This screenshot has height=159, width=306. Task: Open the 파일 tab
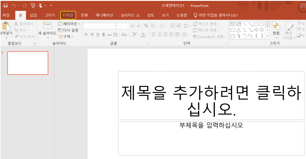pos(6,15)
